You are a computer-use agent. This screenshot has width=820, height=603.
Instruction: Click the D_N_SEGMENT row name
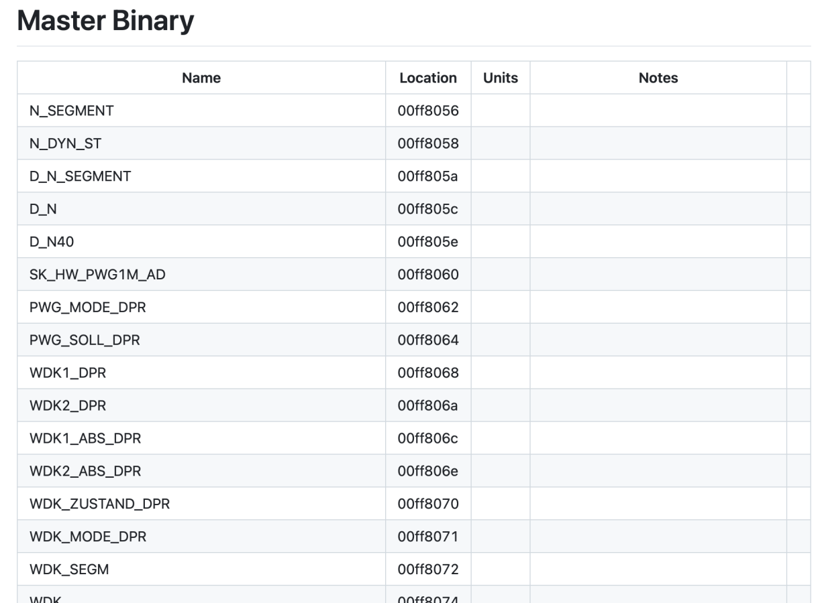[x=81, y=176]
